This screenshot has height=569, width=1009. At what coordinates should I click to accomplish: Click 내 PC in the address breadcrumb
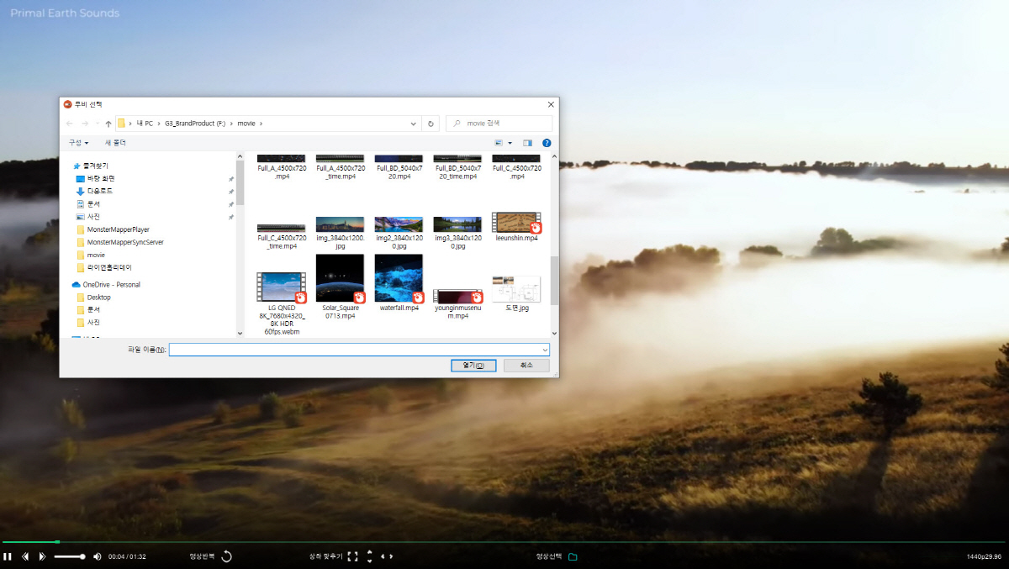tap(145, 124)
